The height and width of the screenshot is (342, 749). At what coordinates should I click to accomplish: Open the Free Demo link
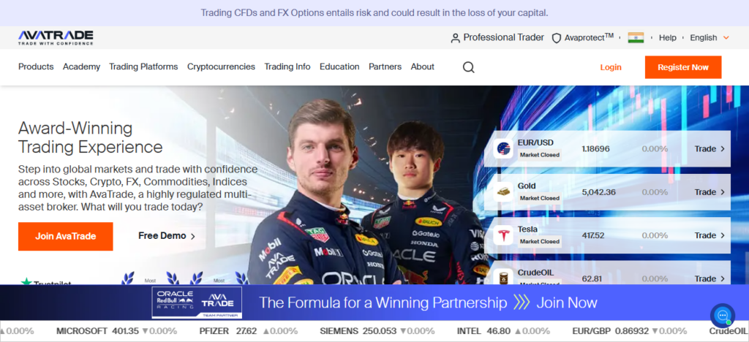167,235
